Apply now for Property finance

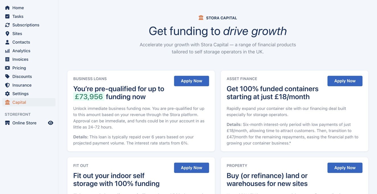pyautogui.click(x=345, y=168)
